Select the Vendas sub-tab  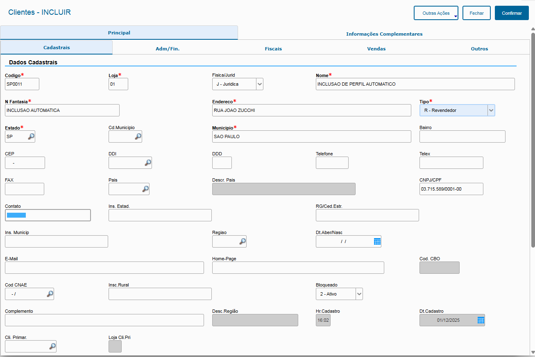pyautogui.click(x=376, y=49)
